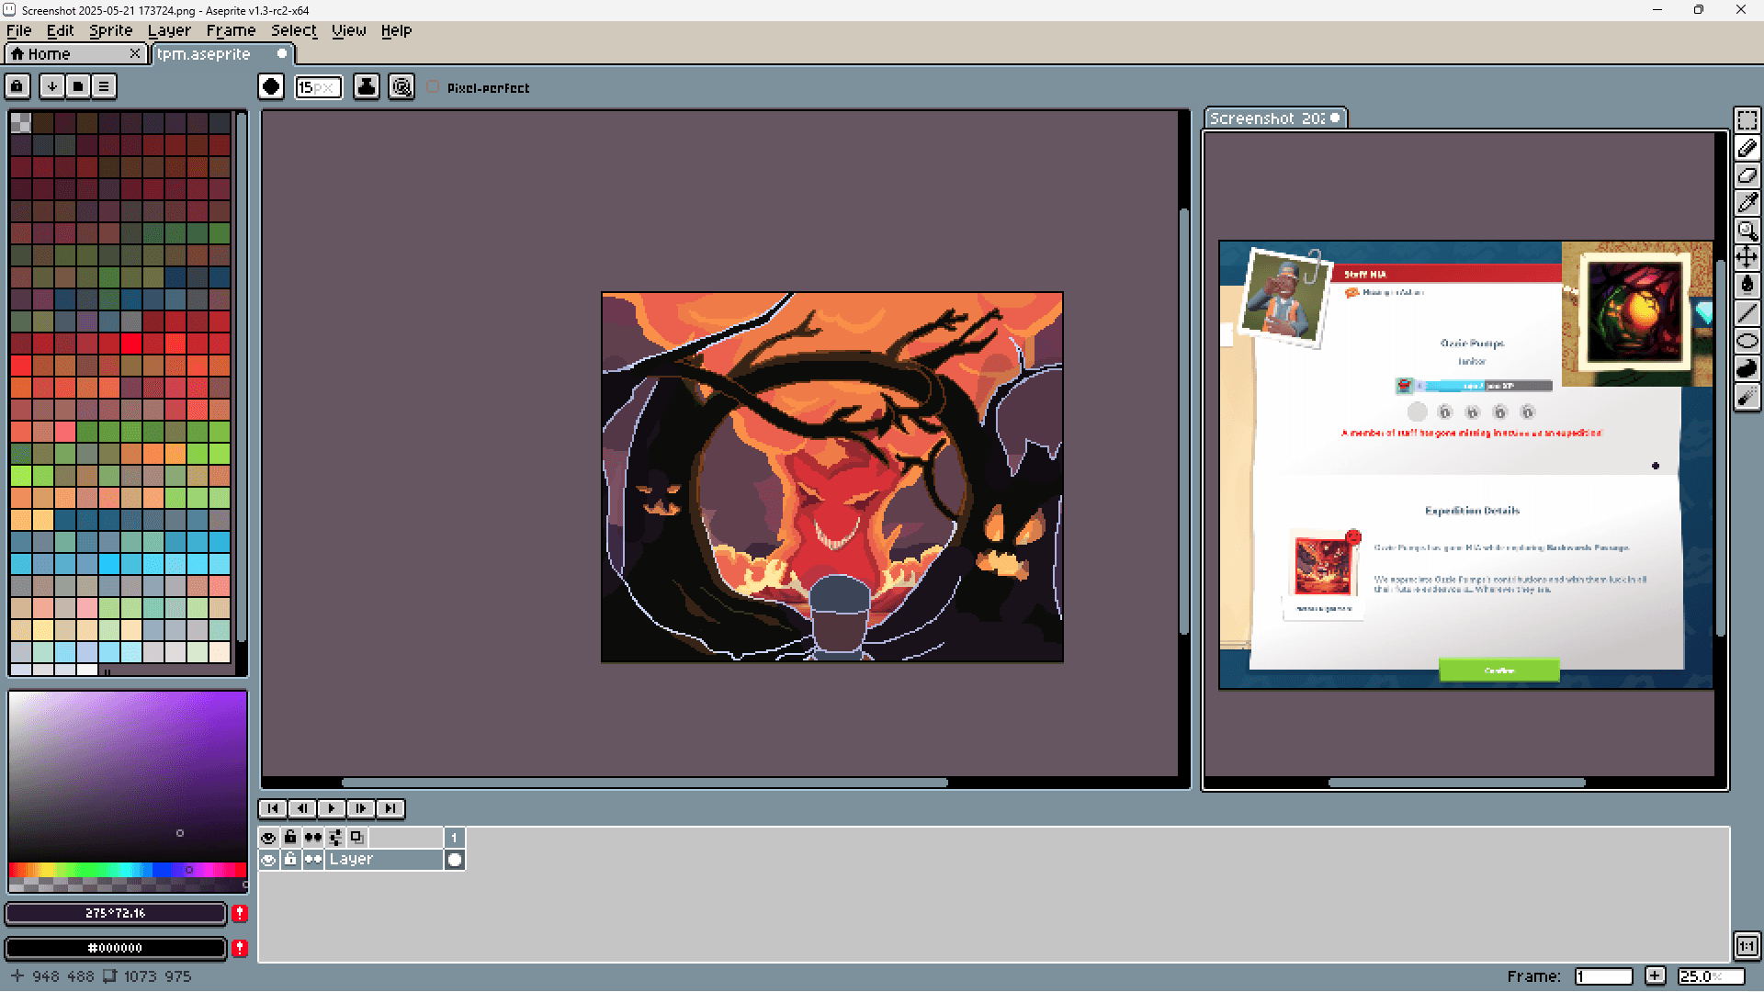This screenshot has height=992, width=1764.
Task: Select the Ellipse shape tool
Action: (1747, 341)
